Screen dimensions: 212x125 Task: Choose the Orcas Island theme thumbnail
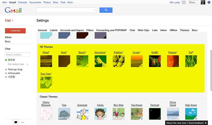click(173, 114)
